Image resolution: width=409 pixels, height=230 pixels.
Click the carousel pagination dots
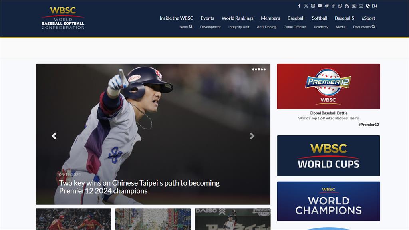(x=258, y=69)
